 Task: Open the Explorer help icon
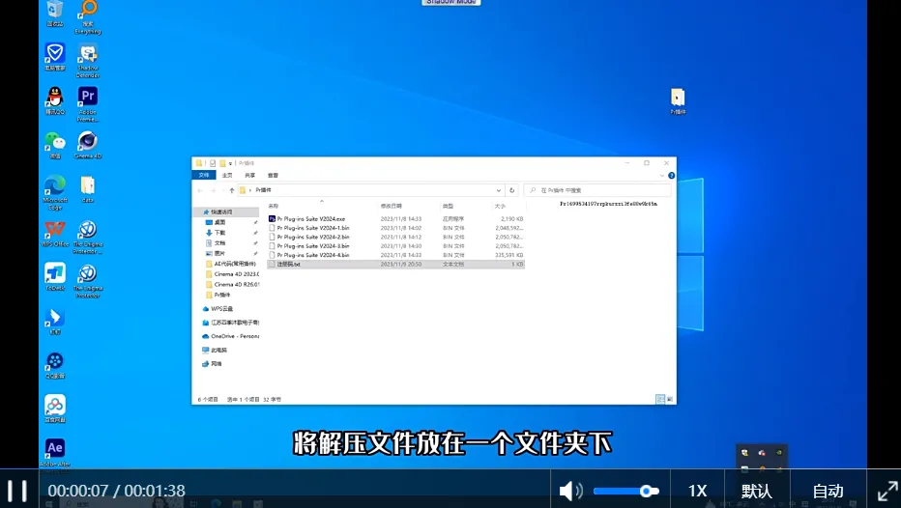click(671, 176)
